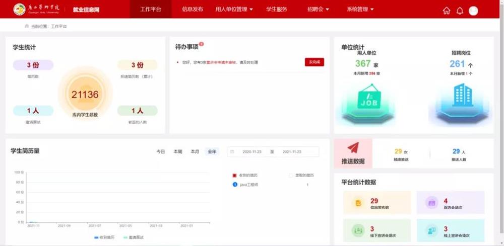Open the 学生服务 menu item

tap(277, 9)
